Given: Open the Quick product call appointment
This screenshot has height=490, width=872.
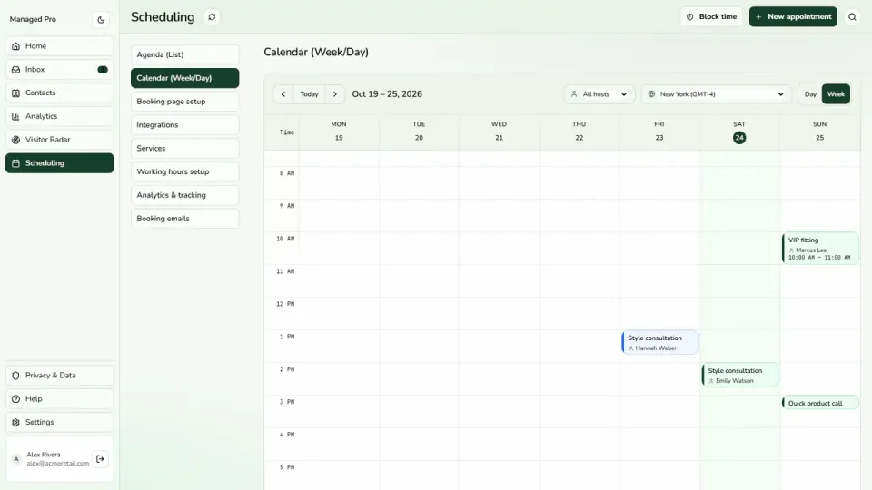Looking at the screenshot, I should [820, 403].
